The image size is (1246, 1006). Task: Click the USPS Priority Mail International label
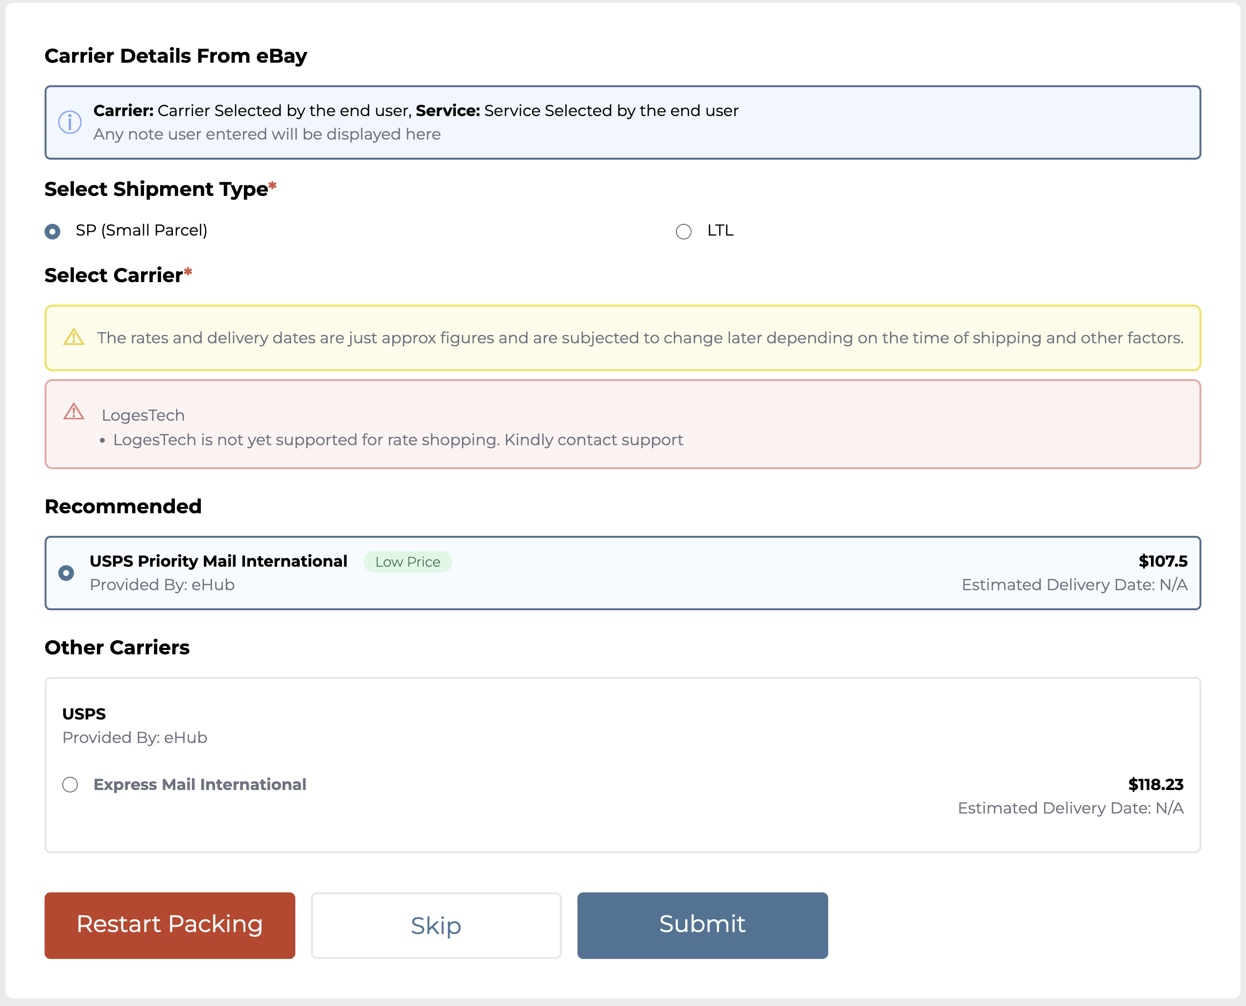pos(218,561)
